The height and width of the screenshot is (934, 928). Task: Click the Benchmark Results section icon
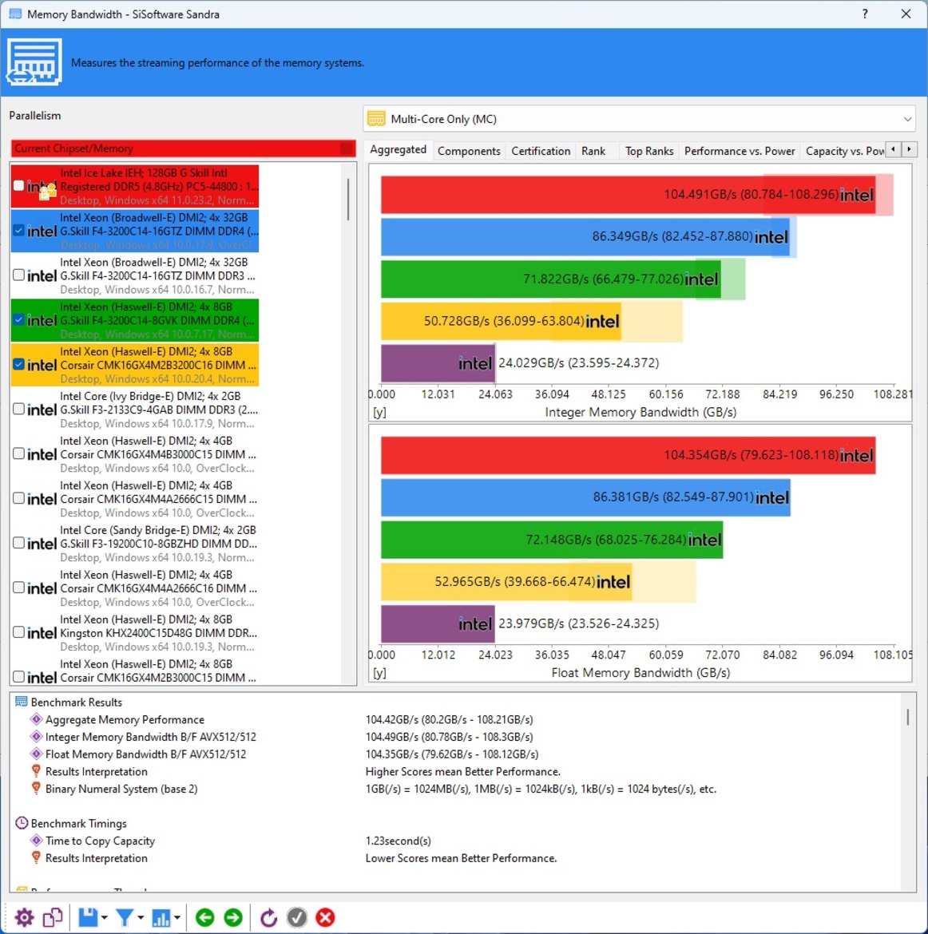click(x=22, y=702)
